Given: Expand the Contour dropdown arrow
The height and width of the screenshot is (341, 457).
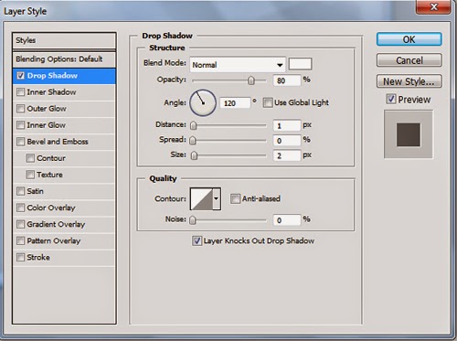Looking at the screenshot, I should coord(217,199).
